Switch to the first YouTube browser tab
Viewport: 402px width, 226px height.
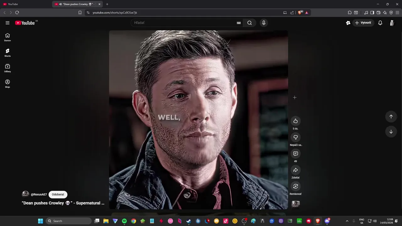point(26,4)
